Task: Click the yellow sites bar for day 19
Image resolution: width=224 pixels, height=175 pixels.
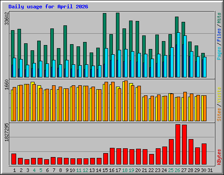Action: [130, 102]
